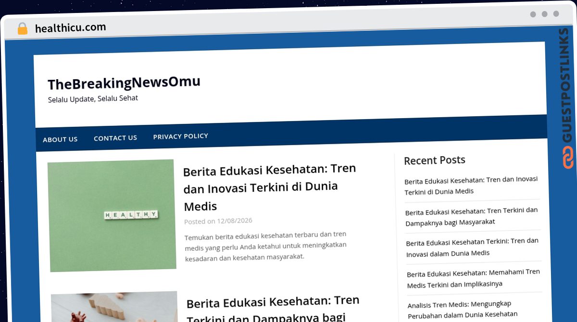Click the Recent Posts heading
The height and width of the screenshot is (322, 577).
[x=435, y=160]
